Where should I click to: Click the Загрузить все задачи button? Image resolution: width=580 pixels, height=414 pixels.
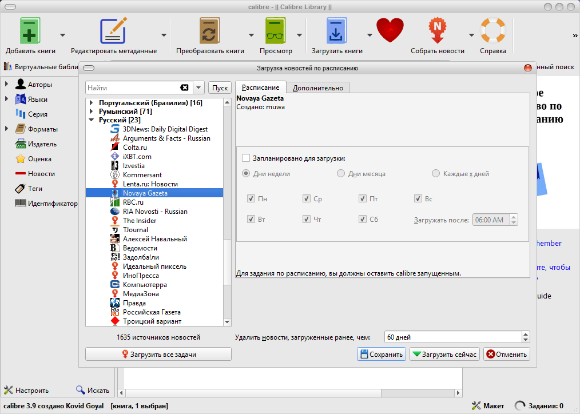158,354
